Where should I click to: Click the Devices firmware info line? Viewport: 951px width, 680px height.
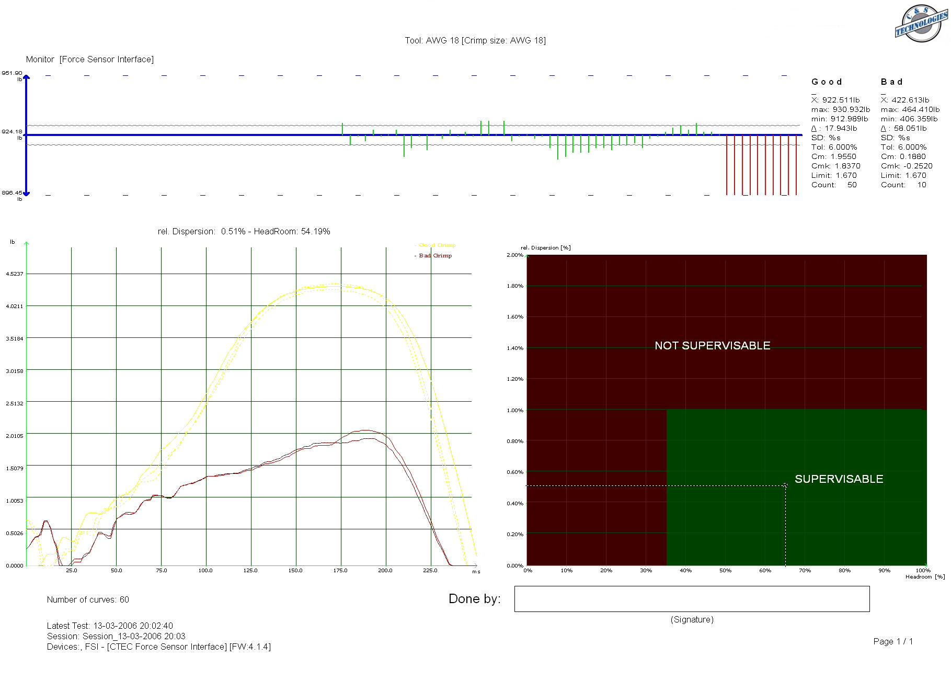click(x=158, y=647)
